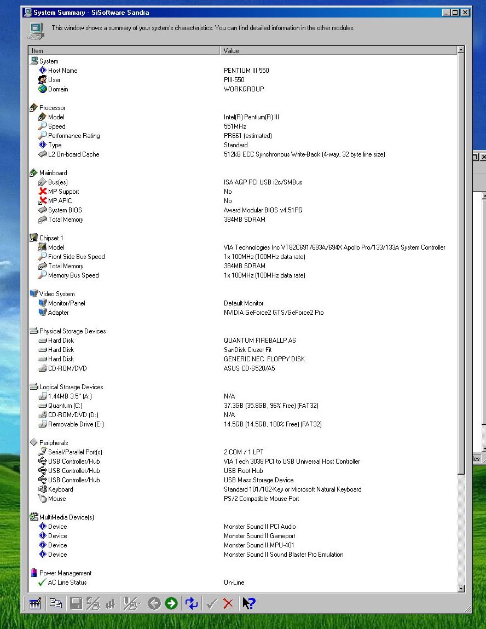486x629 pixels.
Task: Click the QUANTUM FIREBALLP AS value
Action: click(x=260, y=340)
